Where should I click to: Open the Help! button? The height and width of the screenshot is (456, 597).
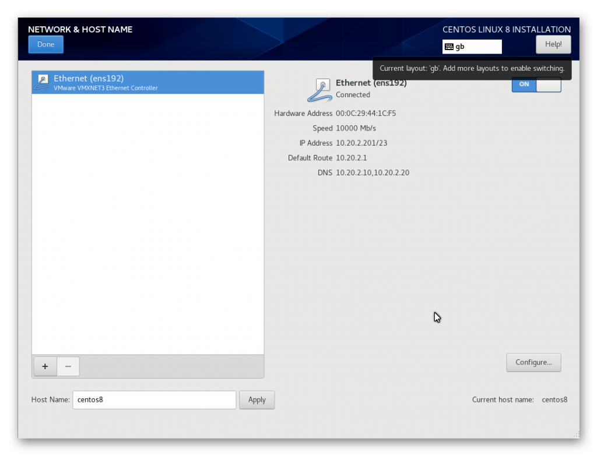(x=553, y=44)
